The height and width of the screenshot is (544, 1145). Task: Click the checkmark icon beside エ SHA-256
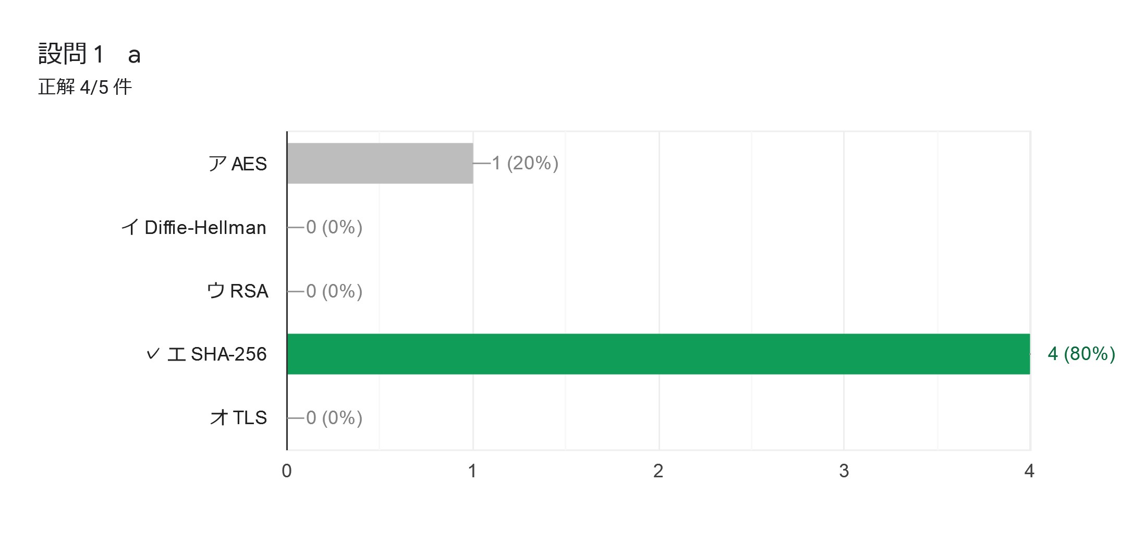pos(153,354)
